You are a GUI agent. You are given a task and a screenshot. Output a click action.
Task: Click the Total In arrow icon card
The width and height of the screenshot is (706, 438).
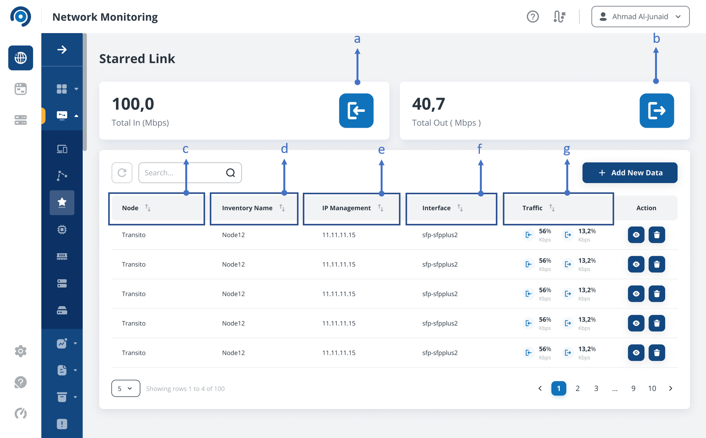[x=356, y=111]
